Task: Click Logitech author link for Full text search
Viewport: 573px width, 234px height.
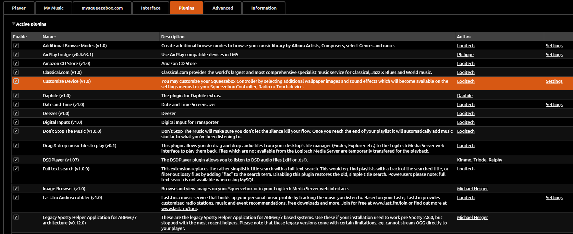Action: click(466, 169)
